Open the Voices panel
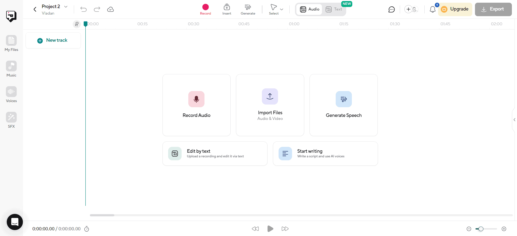The image size is (517, 236). click(11, 95)
